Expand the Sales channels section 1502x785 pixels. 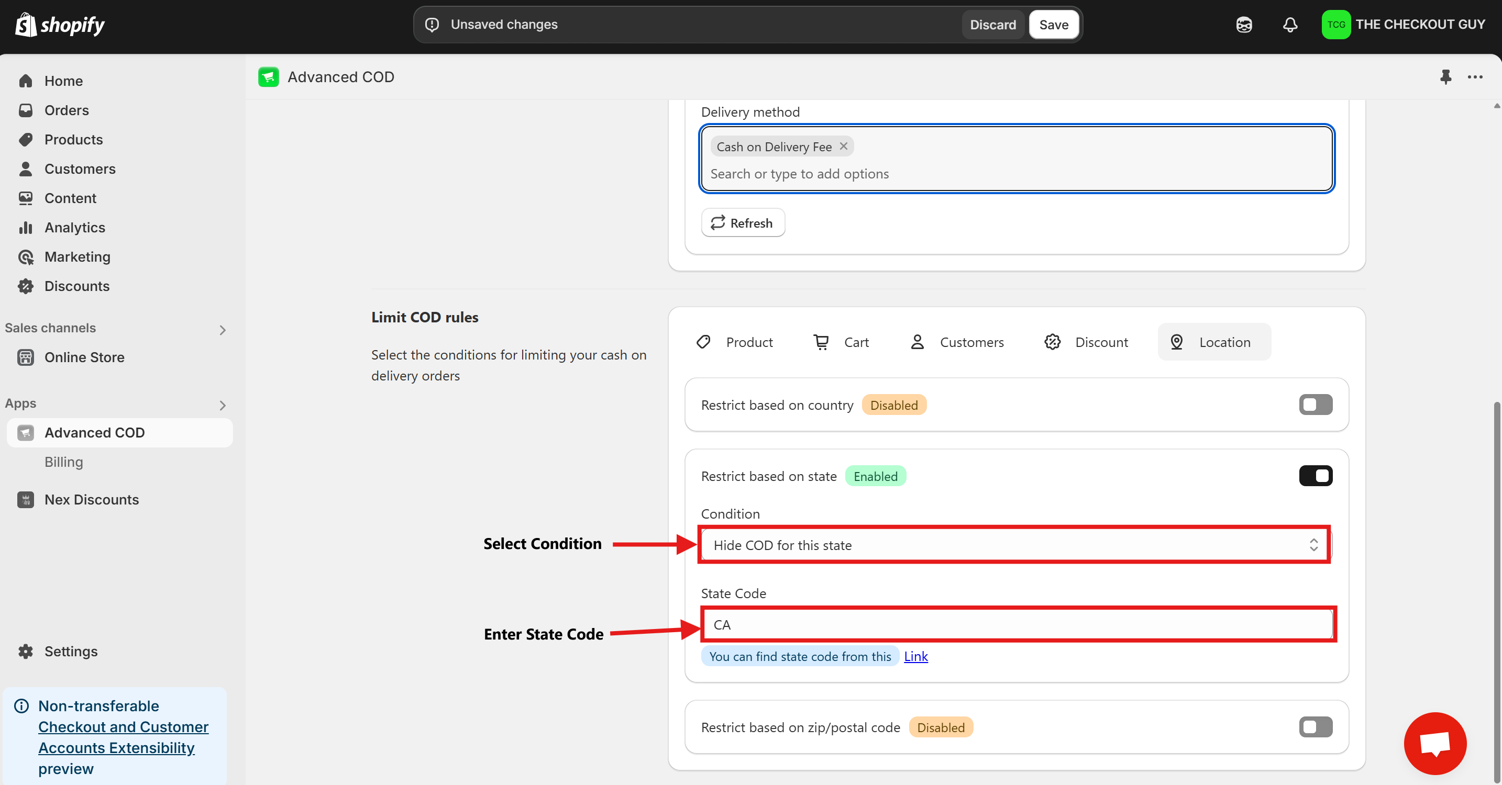coord(222,330)
